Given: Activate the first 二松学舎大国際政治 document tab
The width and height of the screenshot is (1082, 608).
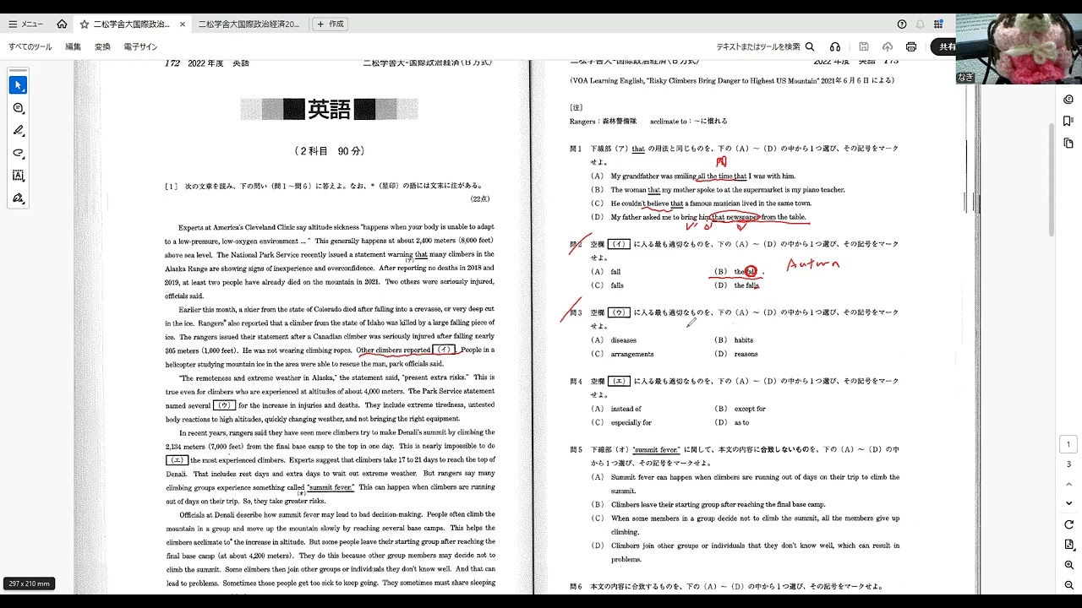Looking at the screenshot, I should pyautogui.click(x=131, y=24).
